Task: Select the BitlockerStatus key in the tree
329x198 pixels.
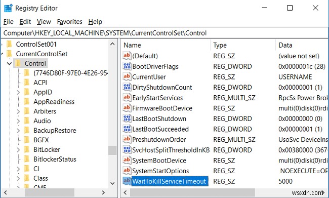Action: tap(55, 159)
